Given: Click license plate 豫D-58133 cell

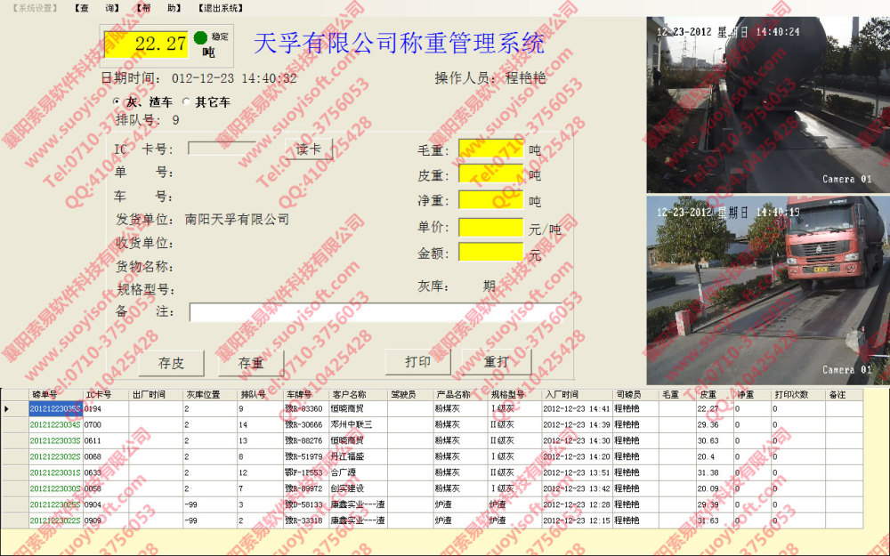Looking at the screenshot, I should click(305, 504).
